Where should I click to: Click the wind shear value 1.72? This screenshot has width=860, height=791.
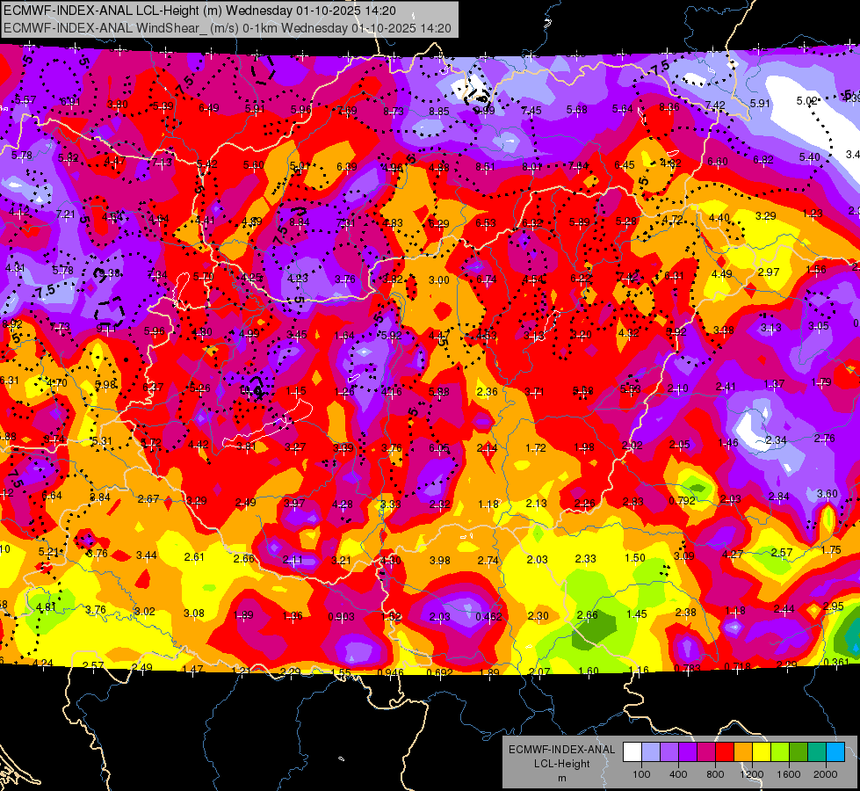click(536, 448)
